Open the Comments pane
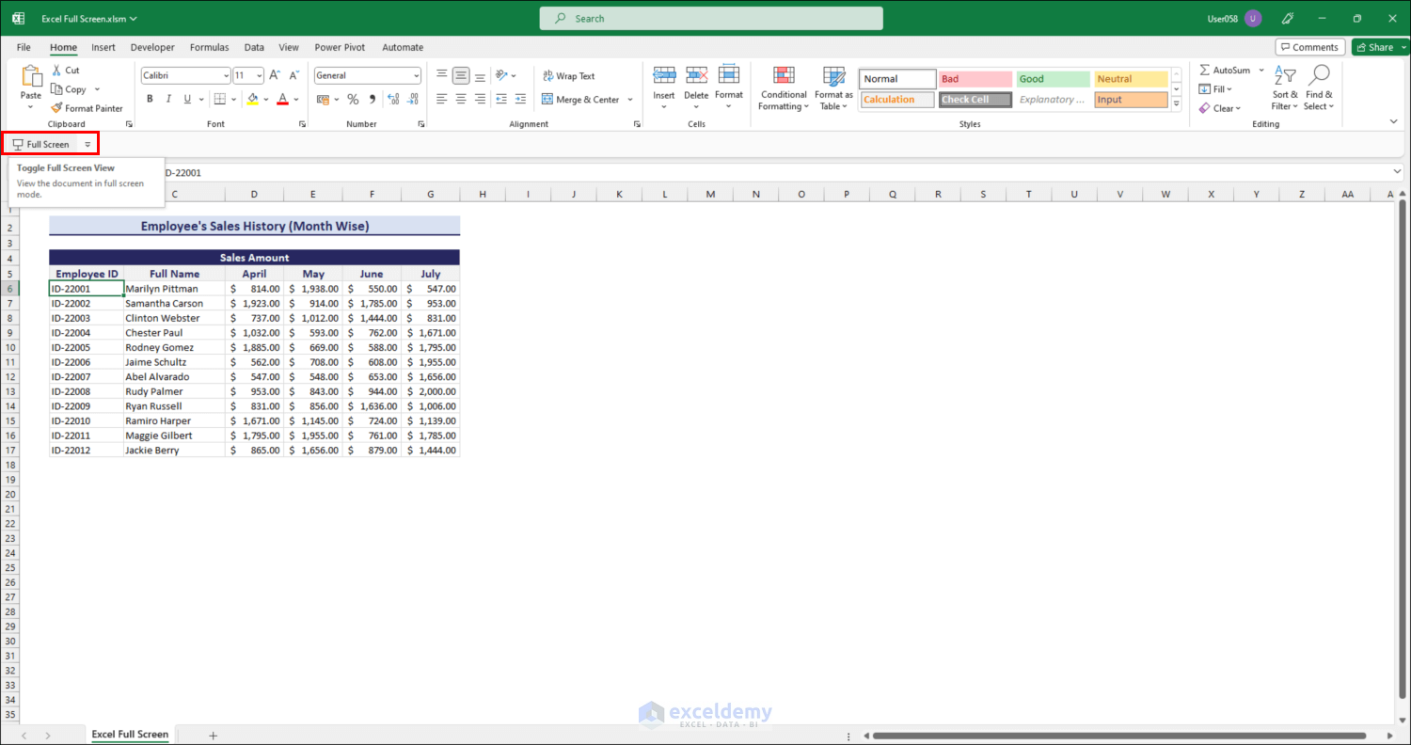Image resolution: width=1411 pixels, height=745 pixels. (1309, 47)
